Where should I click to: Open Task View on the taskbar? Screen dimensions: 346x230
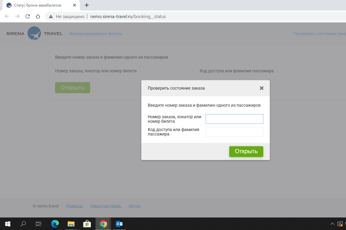tap(39, 224)
